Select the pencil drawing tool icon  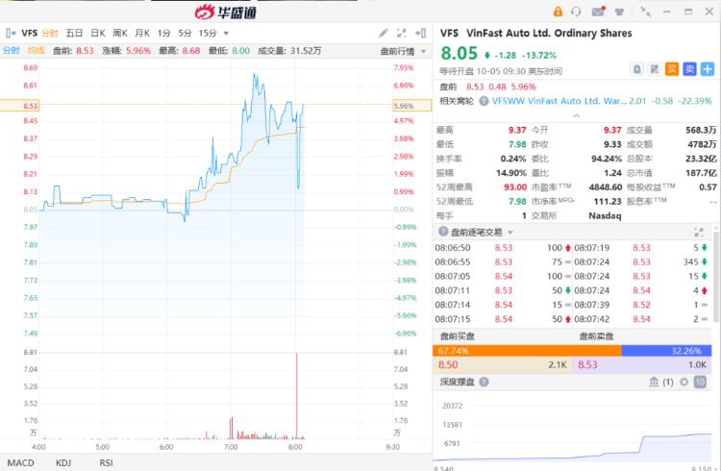(x=383, y=33)
